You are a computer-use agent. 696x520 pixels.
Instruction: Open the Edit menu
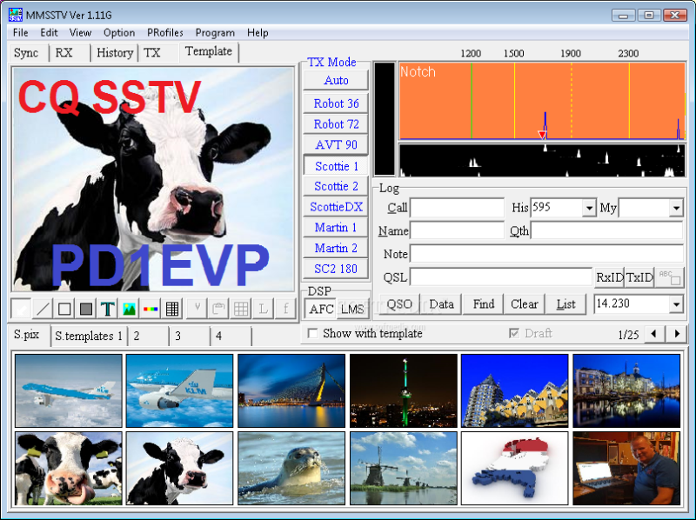pos(49,33)
